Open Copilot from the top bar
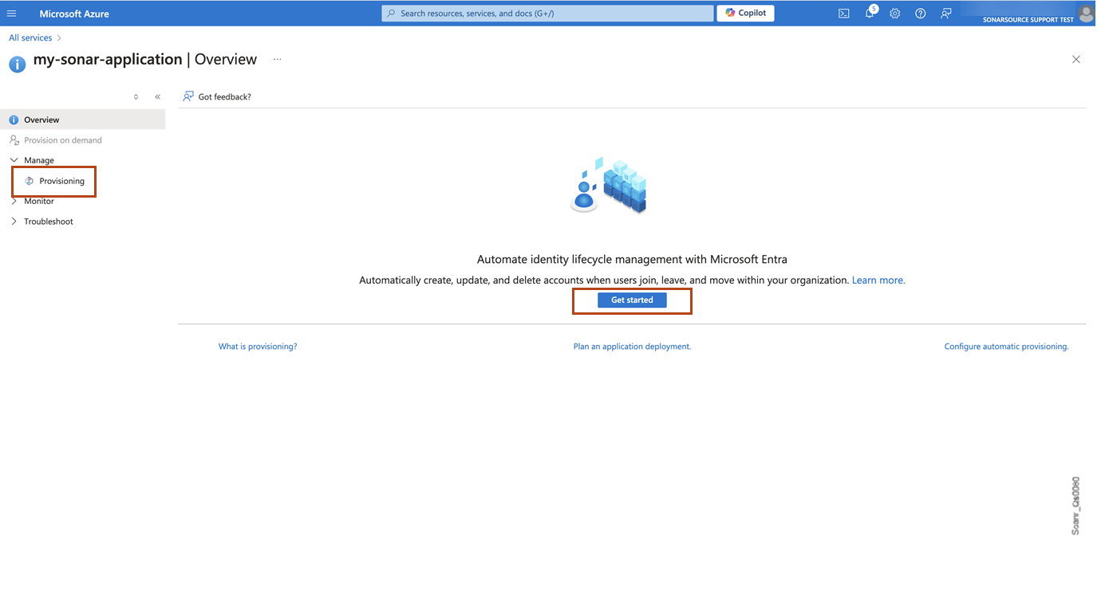 pyautogui.click(x=744, y=13)
